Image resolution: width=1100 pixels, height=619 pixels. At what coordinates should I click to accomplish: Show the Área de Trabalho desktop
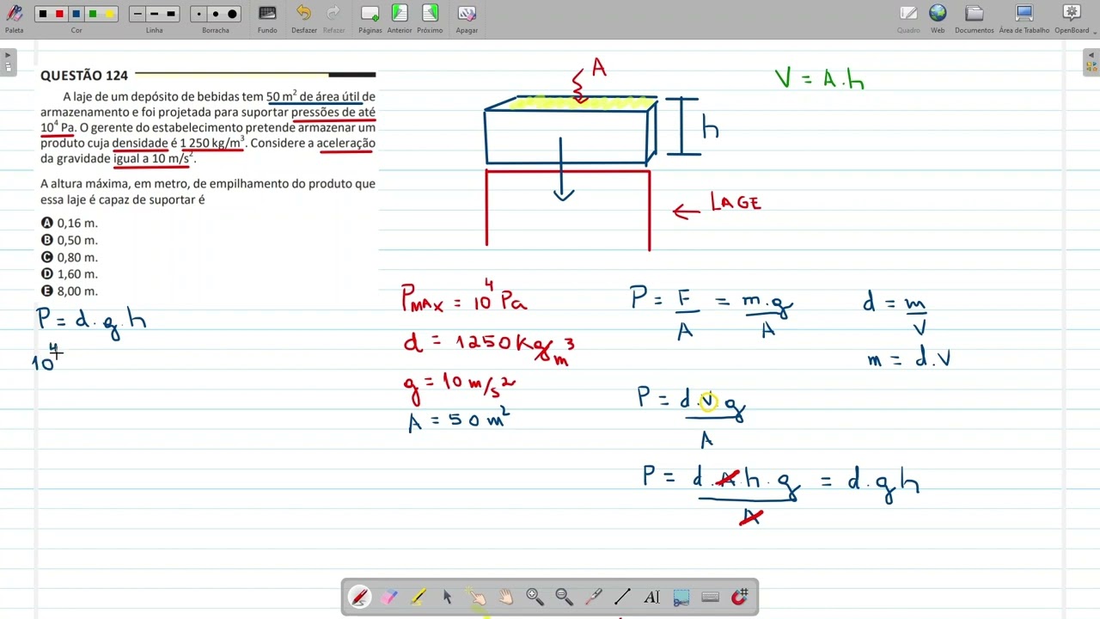pyautogui.click(x=1024, y=18)
